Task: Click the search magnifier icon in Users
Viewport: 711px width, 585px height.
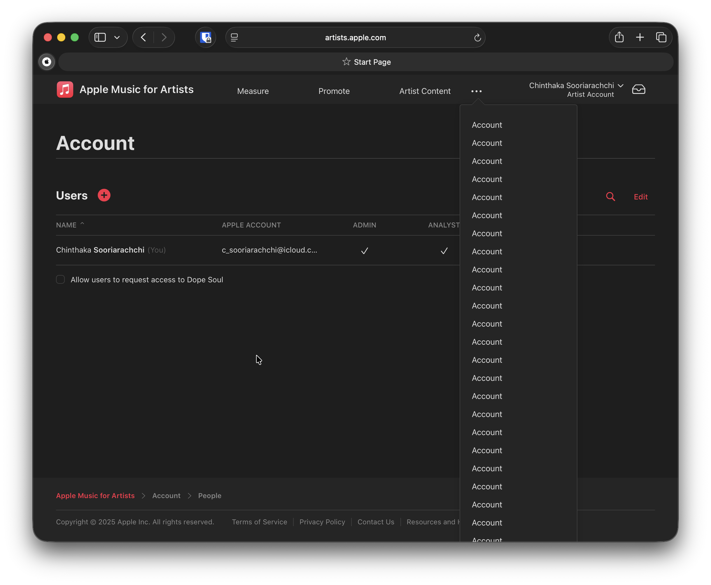Action: (610, 197)
